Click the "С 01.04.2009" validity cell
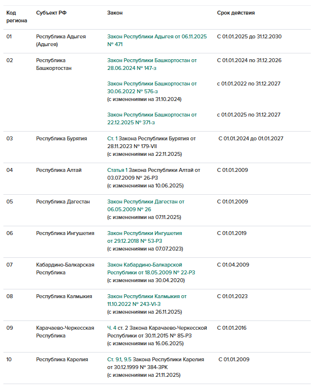The width and height of the screenshot is (319, 387). tap(233, 265)
